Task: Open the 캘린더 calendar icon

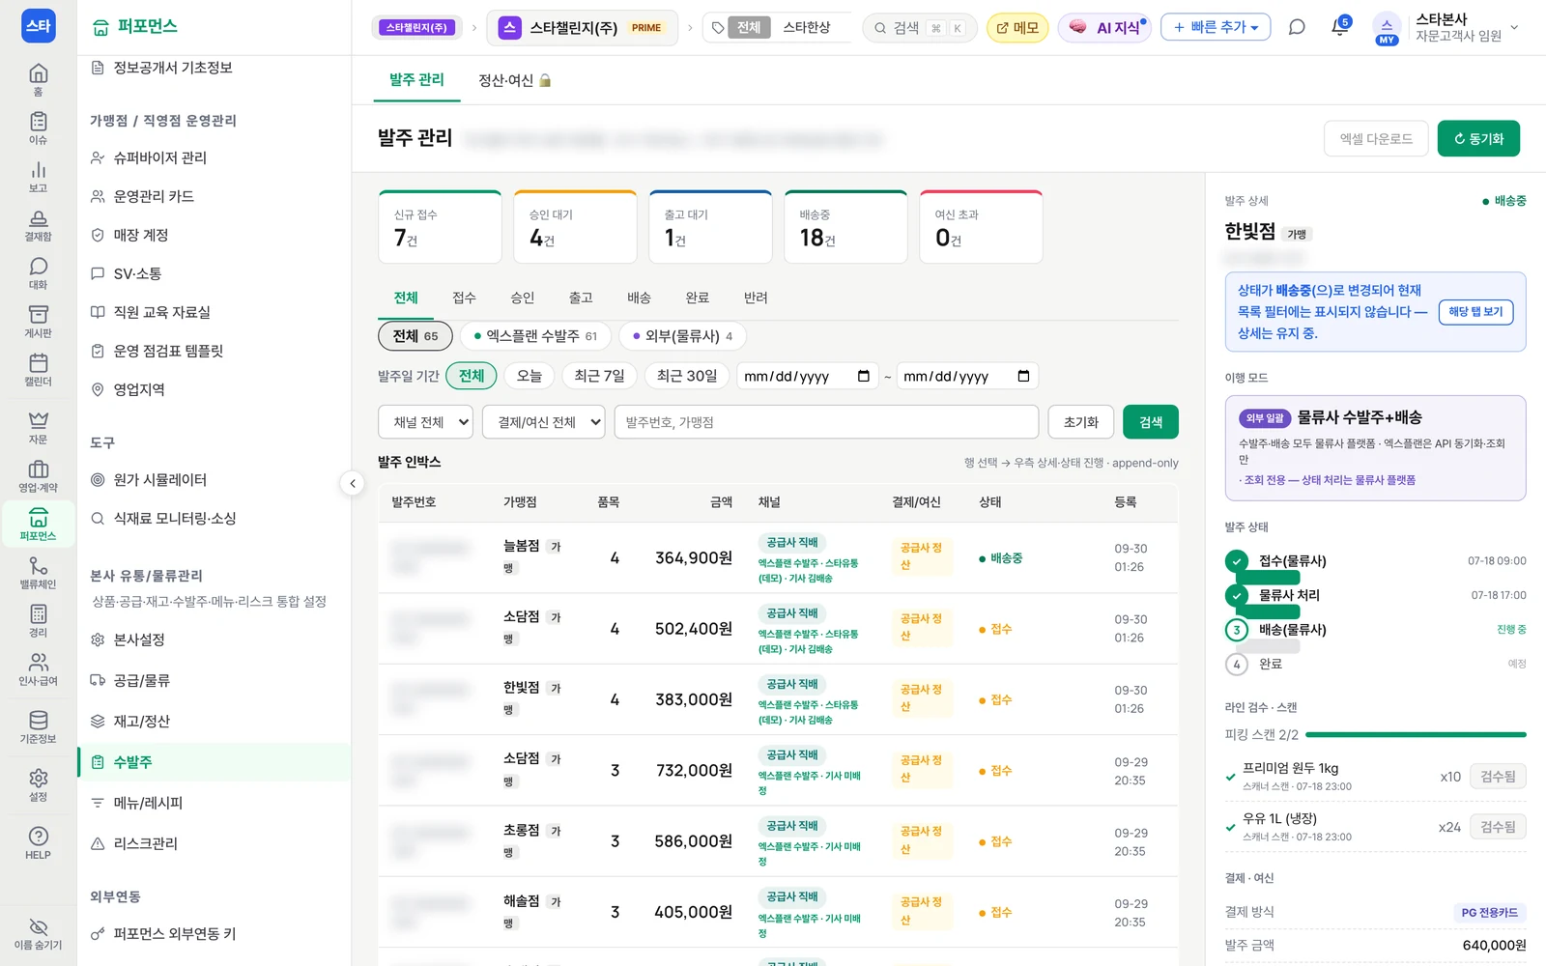Action: click(x=38, y=369)
